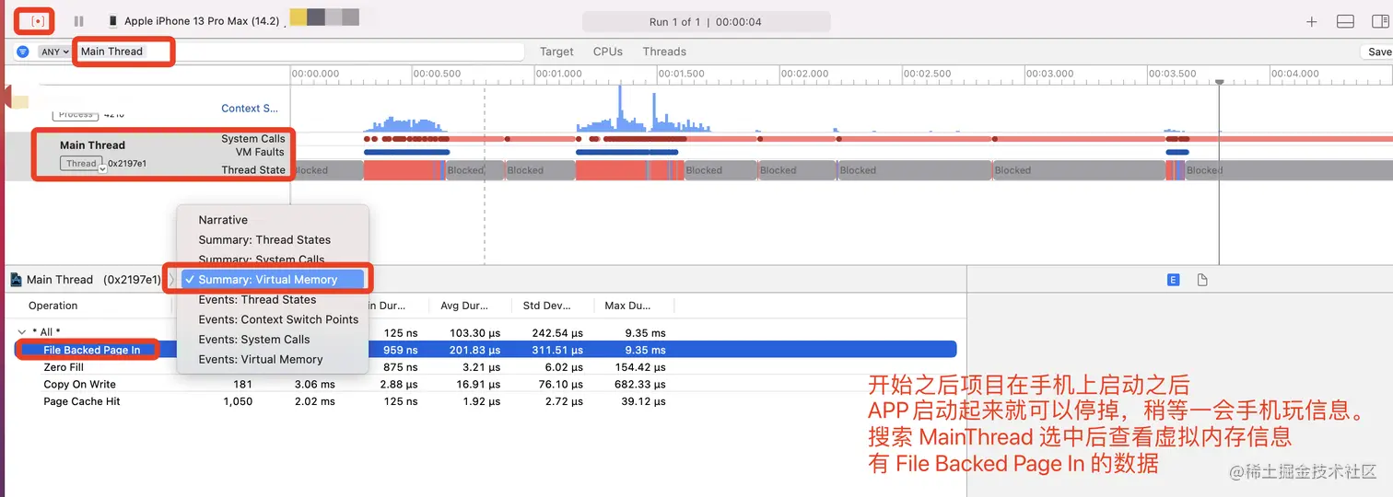Viewport: 1393px width, 497px height.
Task: Choose Narrative from the detail menu
Action: click(x=273, y=220)
